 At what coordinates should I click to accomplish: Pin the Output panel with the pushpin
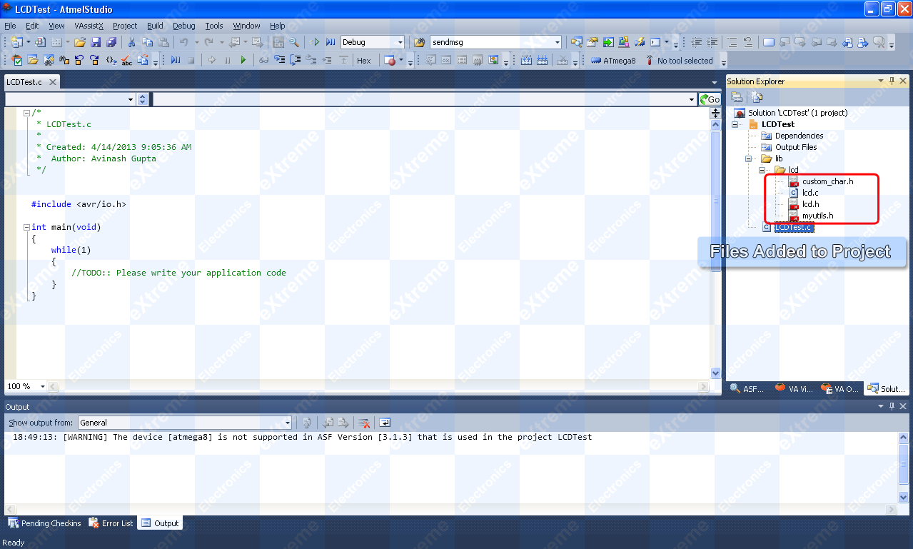pyautogui.click(x=892, y=406)
